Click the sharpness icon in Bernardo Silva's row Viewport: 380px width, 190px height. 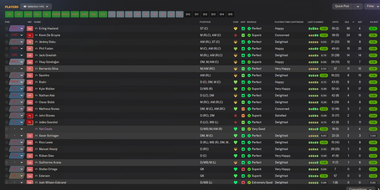pyautogui.click(x=243, y=69)
